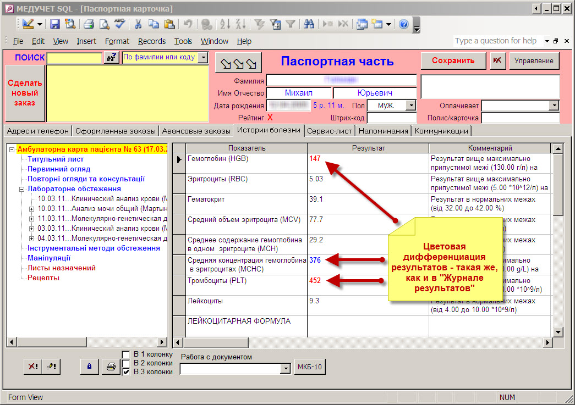Click the Undo arrow icon
575x405 pixels.
point(188,24)
